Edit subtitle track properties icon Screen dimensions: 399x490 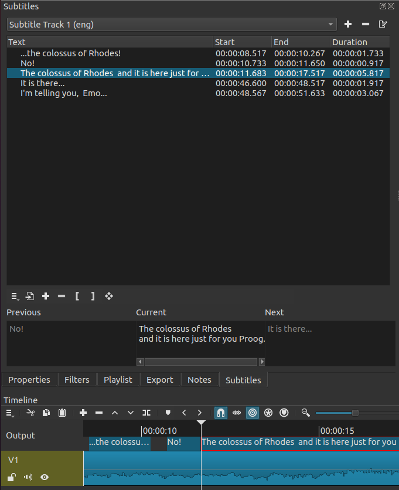[x=383, y=25]
